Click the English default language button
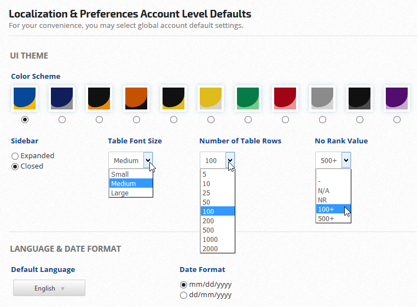This screenshot has height=307, width=417. point(49,288)
